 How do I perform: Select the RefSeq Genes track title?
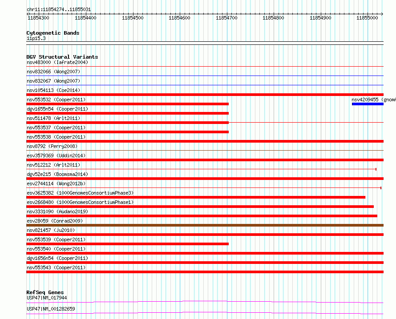click(x=45, y=292)
